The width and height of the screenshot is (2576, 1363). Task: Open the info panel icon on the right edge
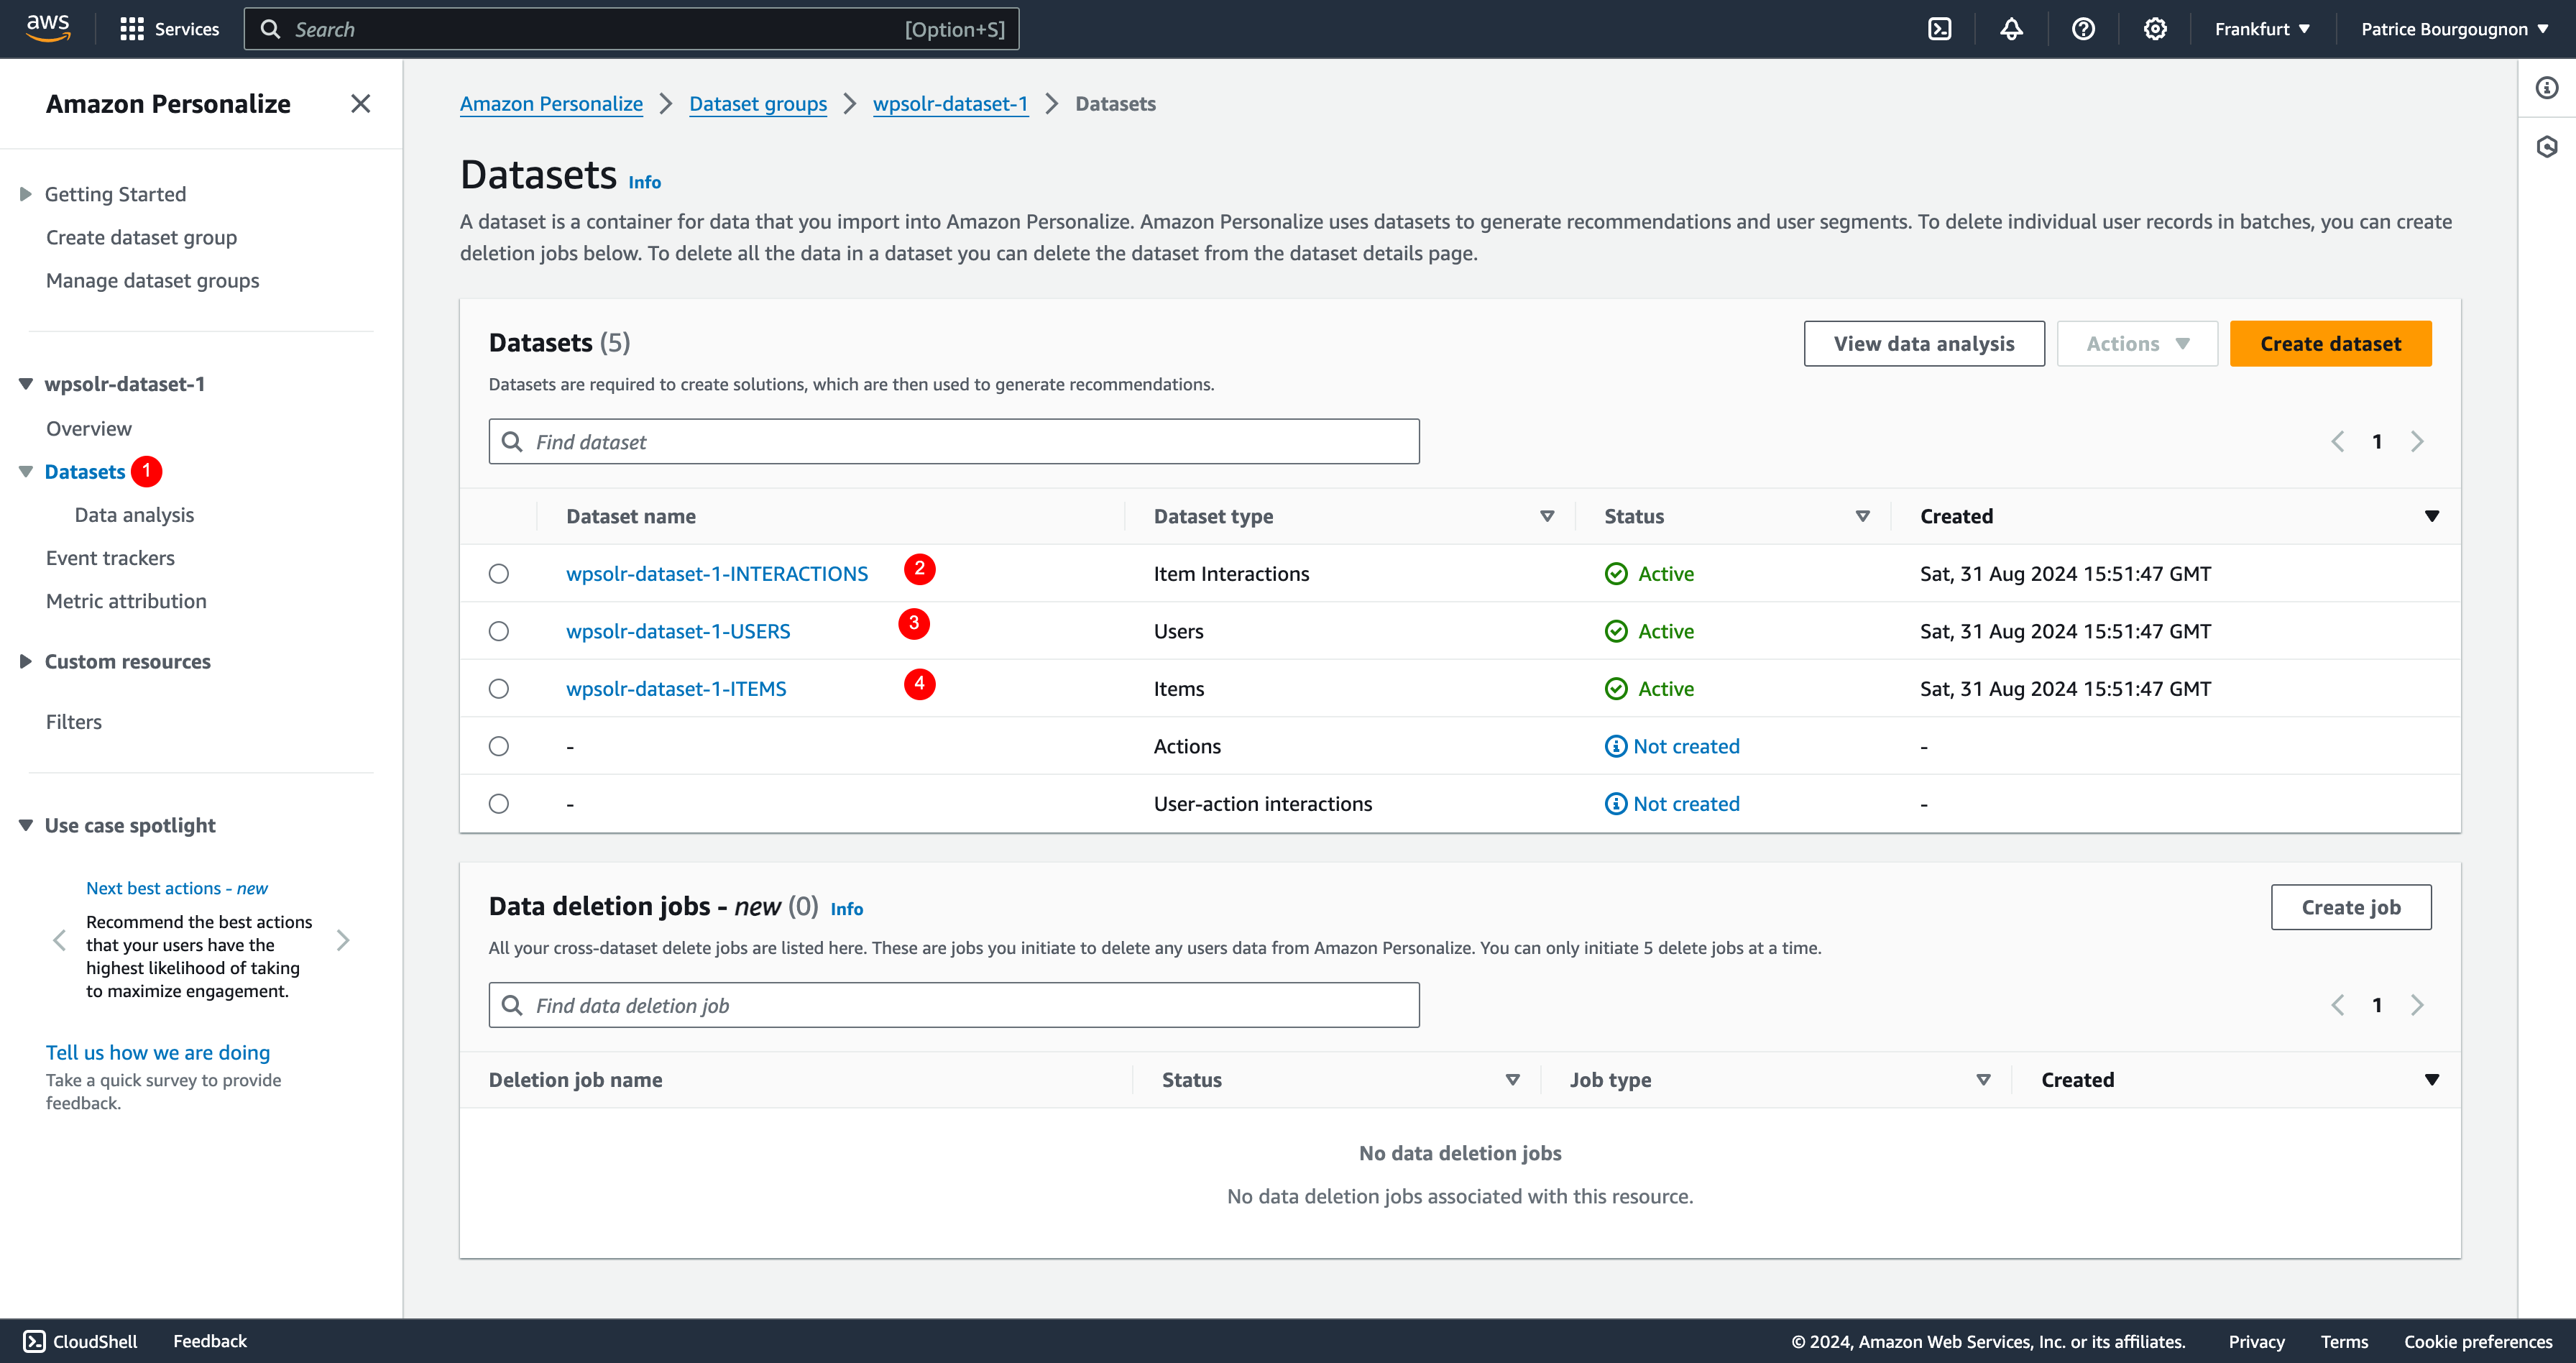pyautogui.click(x=2546, y=88)
